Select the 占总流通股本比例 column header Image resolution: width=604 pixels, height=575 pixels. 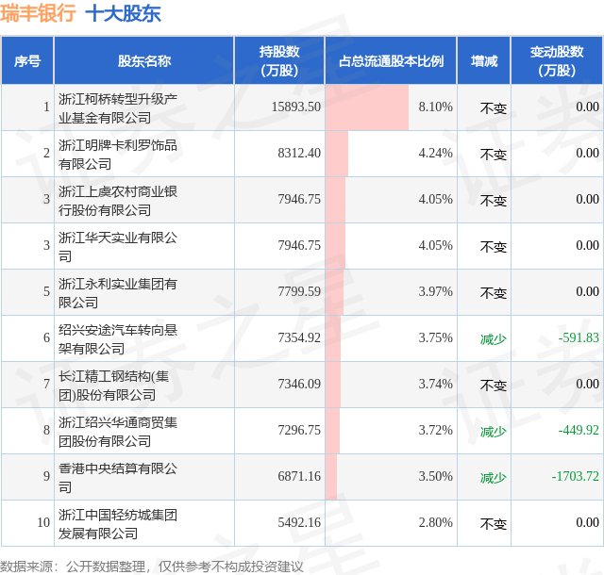391,61
